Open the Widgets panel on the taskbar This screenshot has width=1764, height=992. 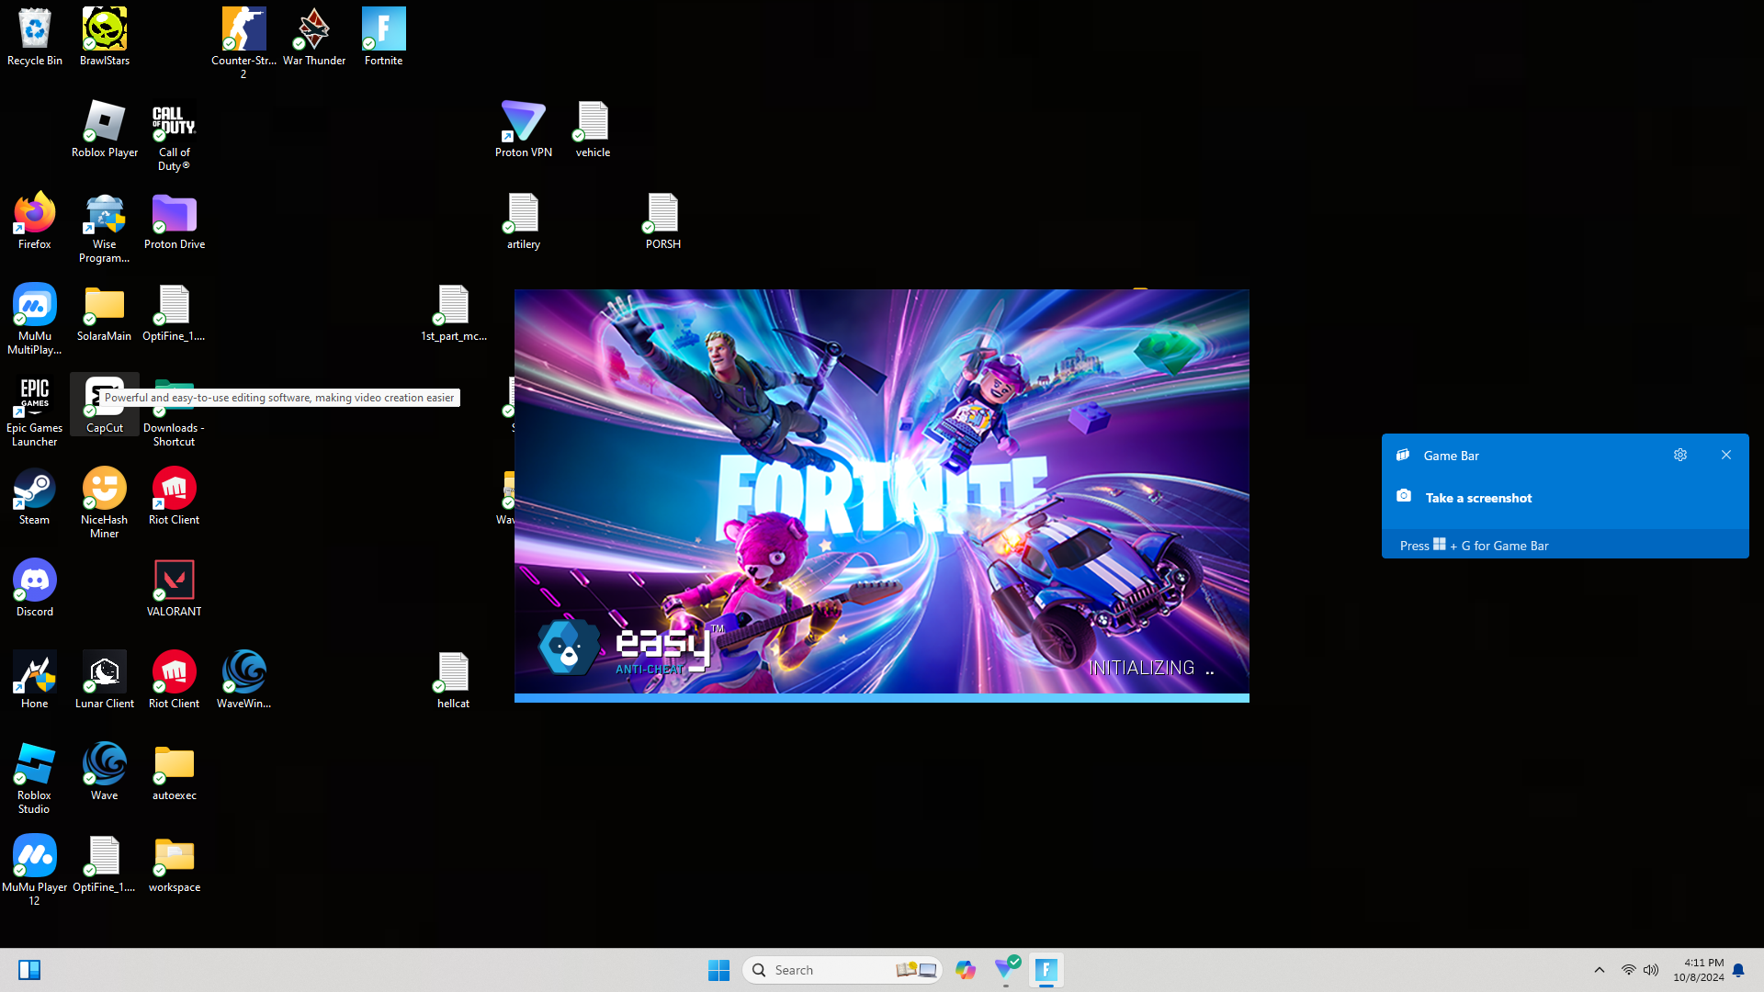29,970
